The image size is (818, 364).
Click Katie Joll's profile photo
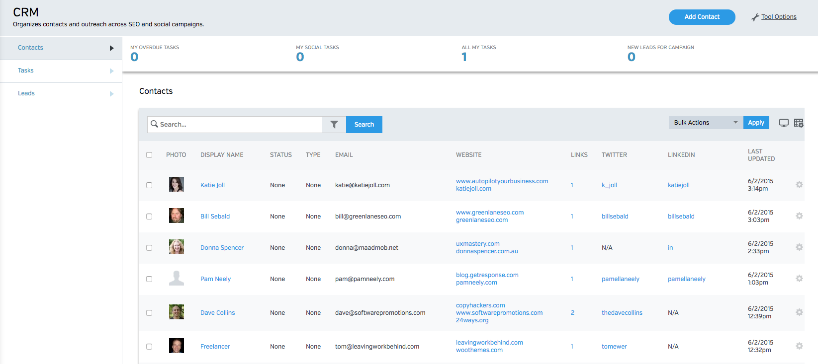click(x=177, y=185)
